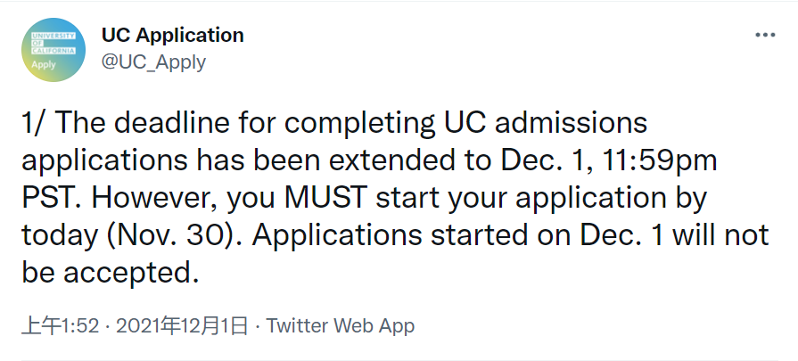Click the 2021年12月1日 date text
The width and height of the screenshot is (798, 361).
pyautogui.click(x=182, y=325)
